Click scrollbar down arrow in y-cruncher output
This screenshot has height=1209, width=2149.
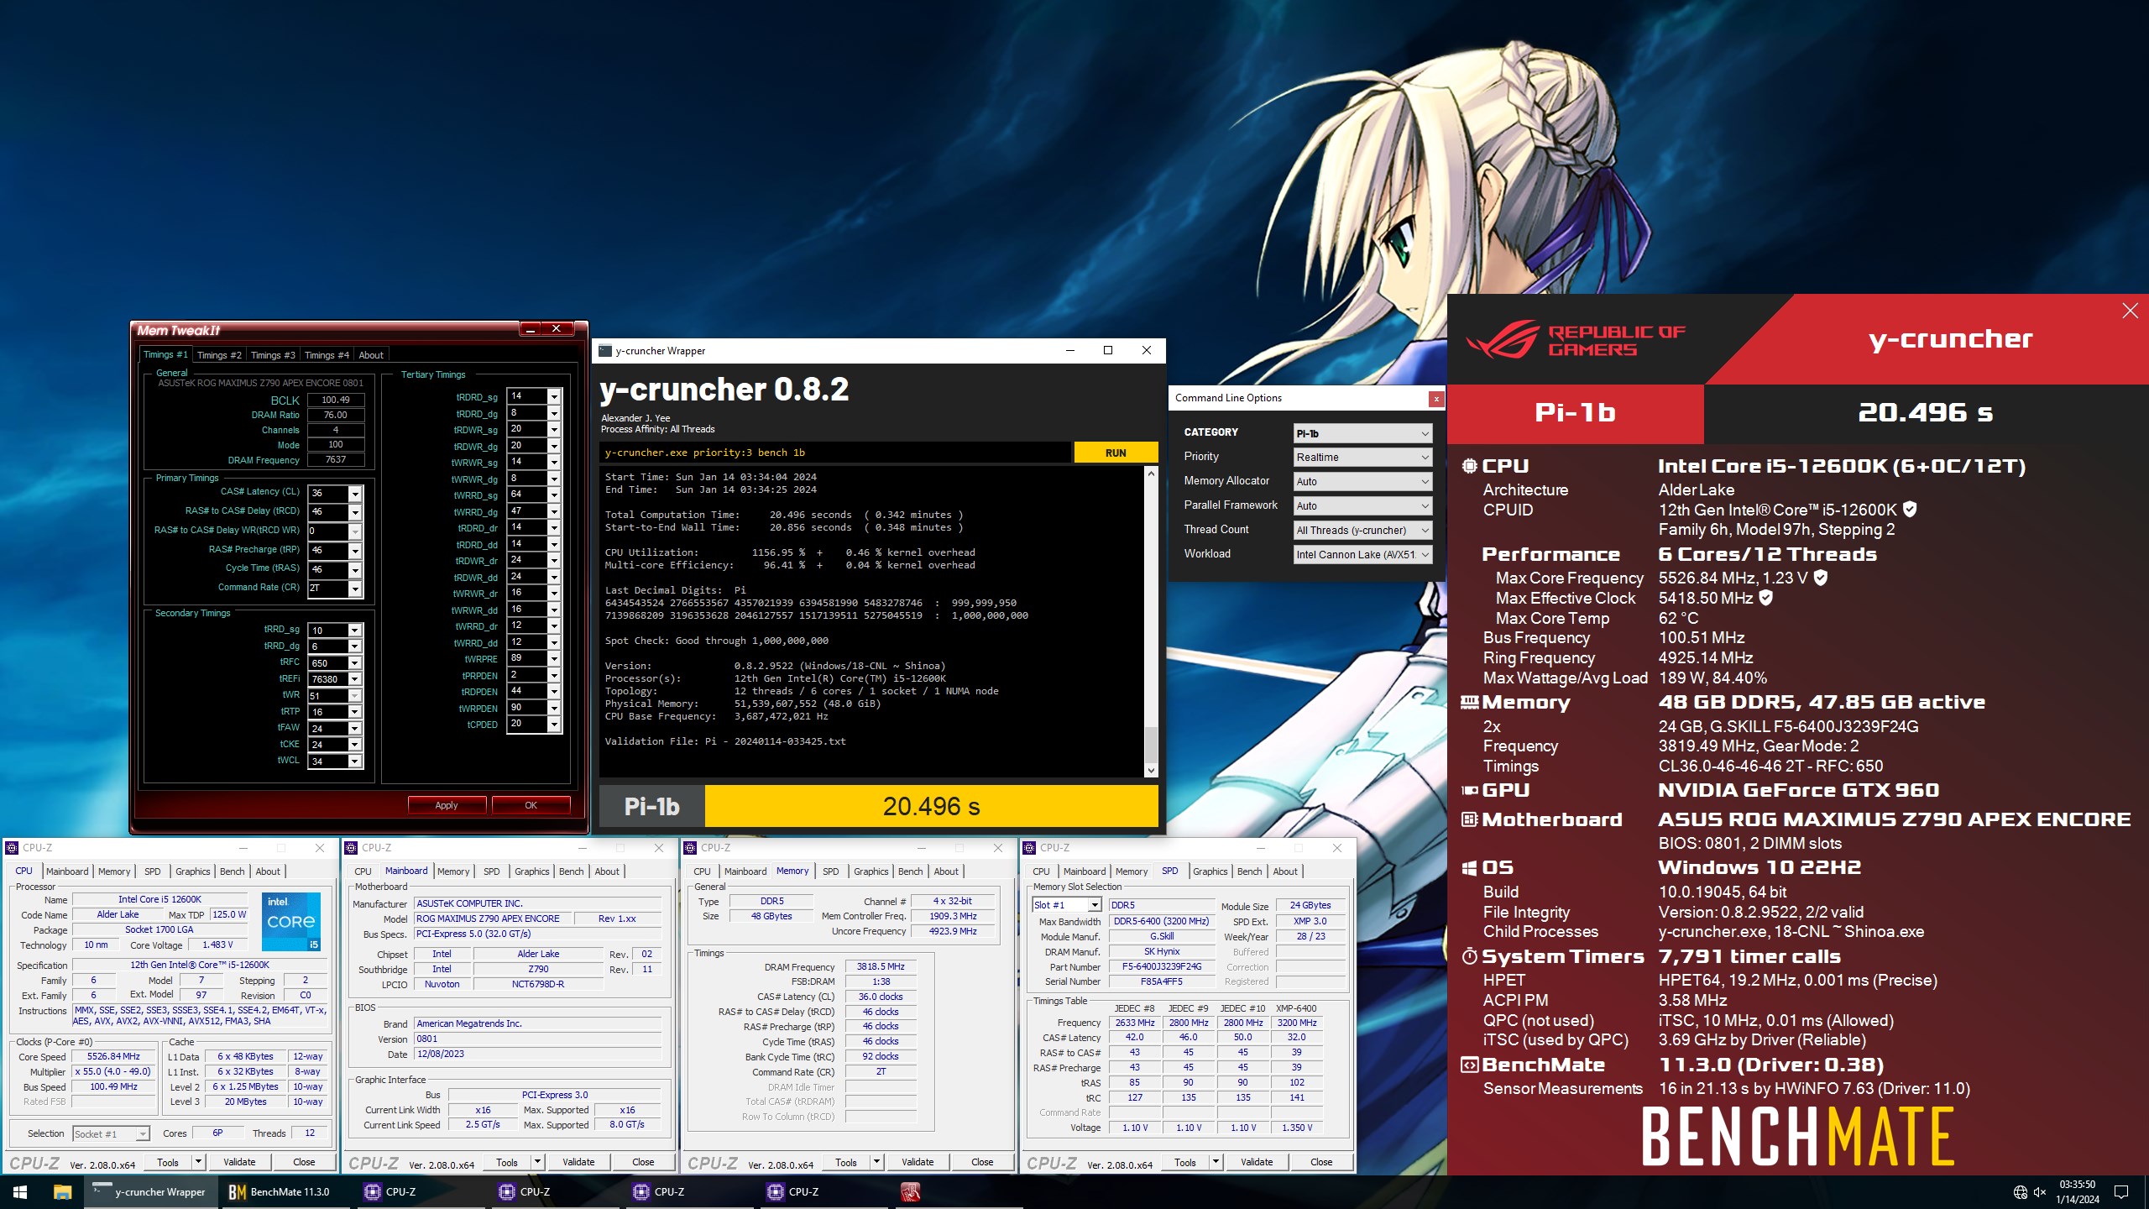coord(1151,770)
